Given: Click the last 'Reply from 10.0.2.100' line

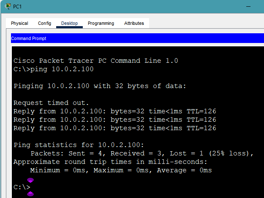Looking at the screenshot, I should (114, 128).
